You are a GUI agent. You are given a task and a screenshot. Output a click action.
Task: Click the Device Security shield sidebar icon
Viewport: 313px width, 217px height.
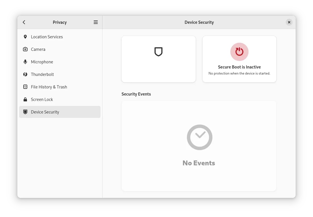[x=25, y=112]
